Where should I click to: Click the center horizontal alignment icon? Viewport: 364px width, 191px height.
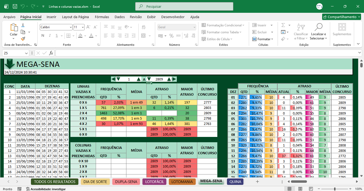(113, 36)
